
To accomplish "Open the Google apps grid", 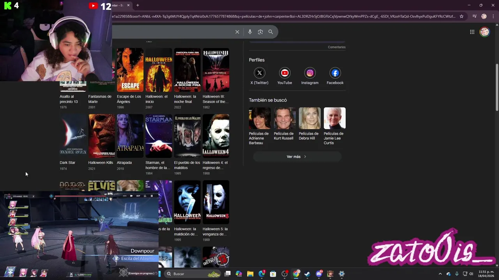I will tap(472, 32).
